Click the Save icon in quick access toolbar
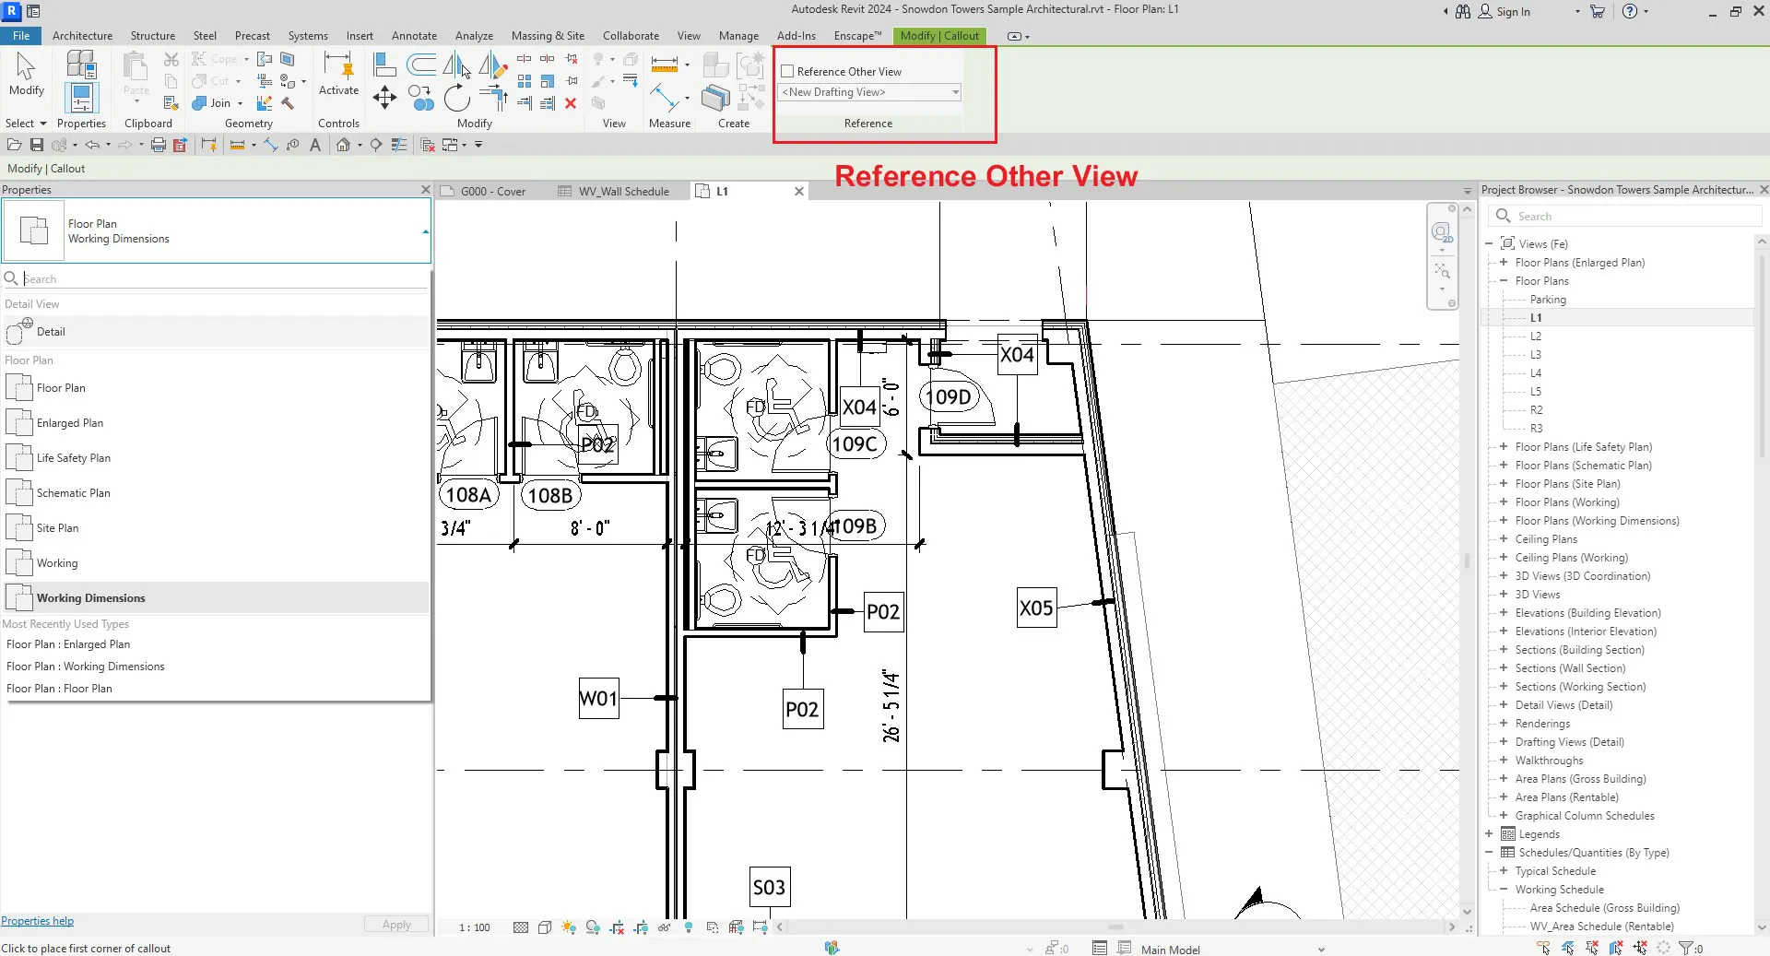Image resolution: width=1770 pixels, height=956 pixels. pyautogui.click(x=37, y=145)
